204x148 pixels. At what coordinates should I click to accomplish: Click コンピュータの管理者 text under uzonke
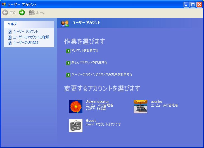(164, 105)
